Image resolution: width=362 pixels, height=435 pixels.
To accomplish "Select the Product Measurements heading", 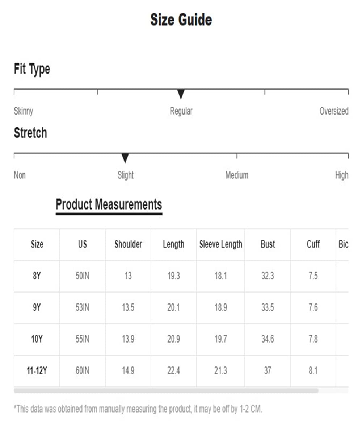I will 109,204.
